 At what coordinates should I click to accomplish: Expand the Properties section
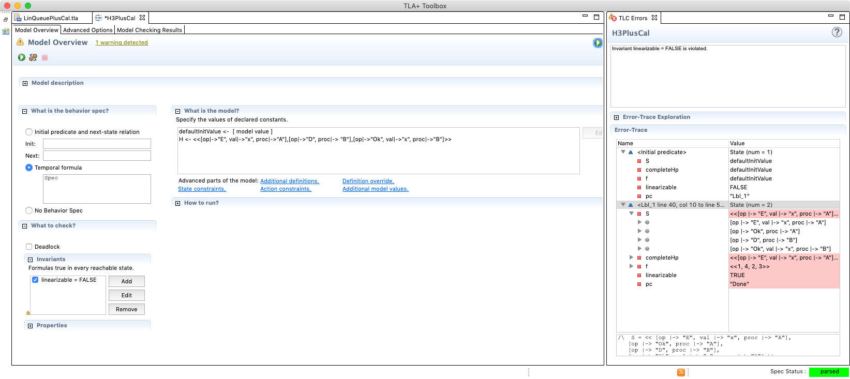[30, 326]
